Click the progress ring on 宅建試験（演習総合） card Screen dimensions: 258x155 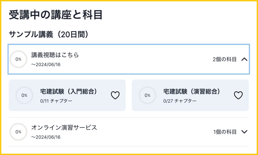(147, 95)
